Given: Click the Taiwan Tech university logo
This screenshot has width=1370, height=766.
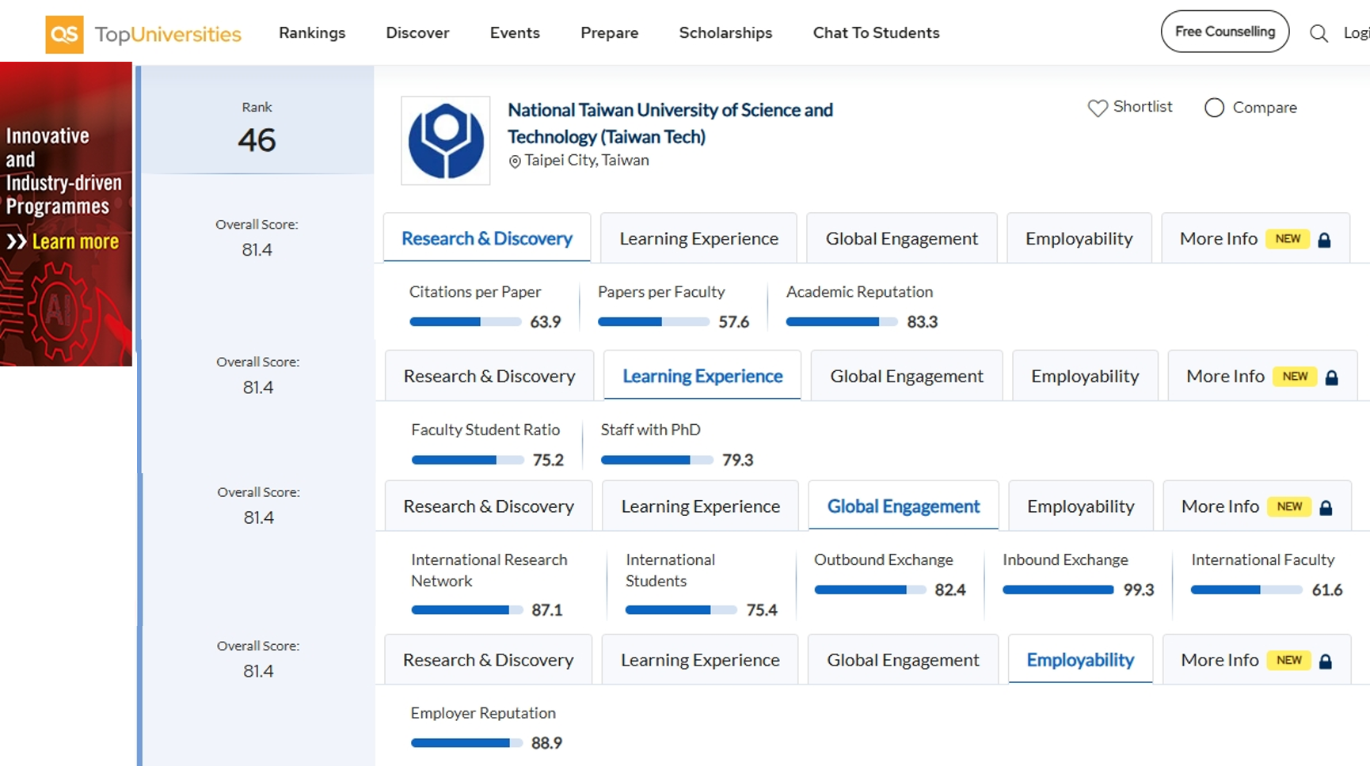Looking at the screenshot, I should [446, 140].
